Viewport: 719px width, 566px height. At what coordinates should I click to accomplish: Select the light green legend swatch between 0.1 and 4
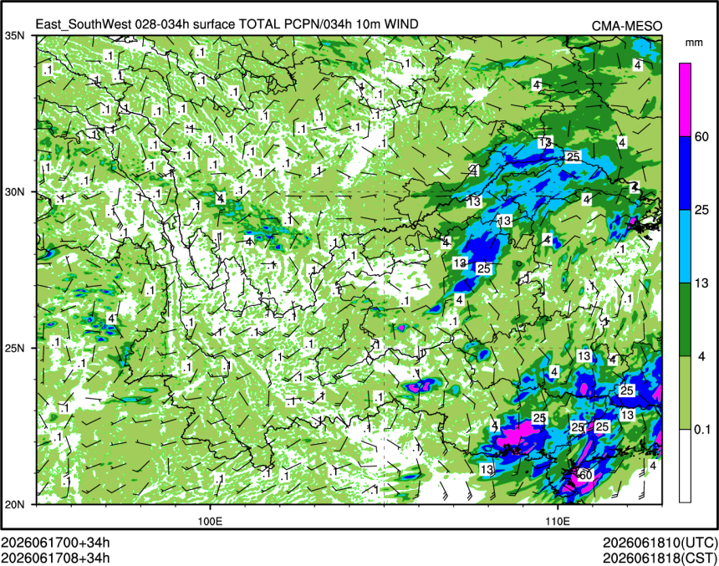pyautogui.click(x=685, y=393)
